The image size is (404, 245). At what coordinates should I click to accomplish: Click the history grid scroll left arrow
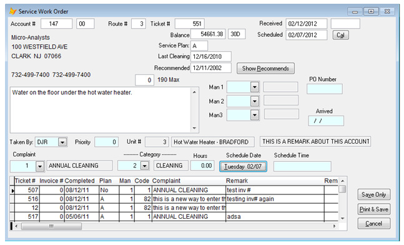[16, 226]
